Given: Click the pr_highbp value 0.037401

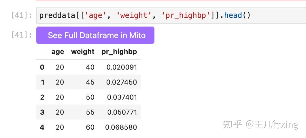Looking at the screenshot, I should pyautogui.click(x=122, y=97).
